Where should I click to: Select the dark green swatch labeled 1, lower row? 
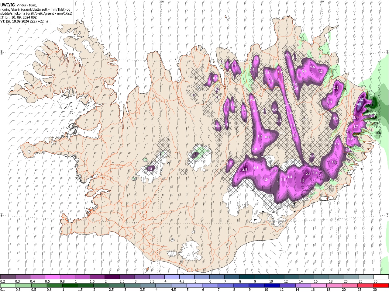click(70, 286)
